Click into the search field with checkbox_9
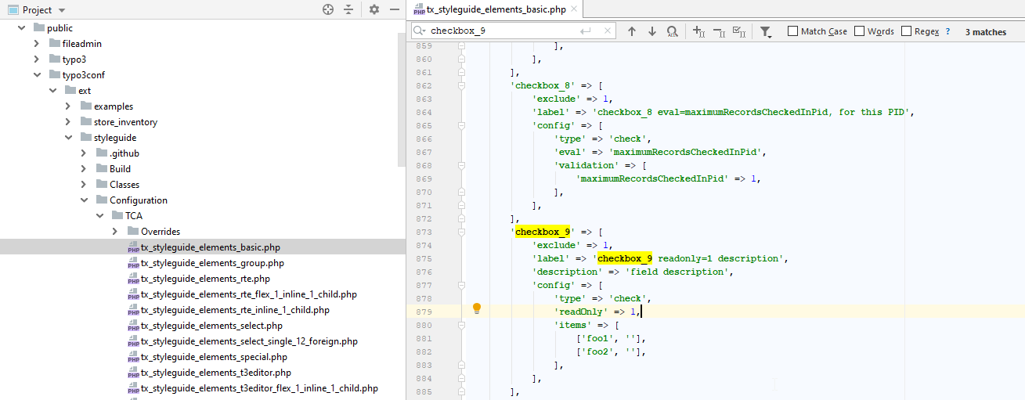 pos(501,31)
